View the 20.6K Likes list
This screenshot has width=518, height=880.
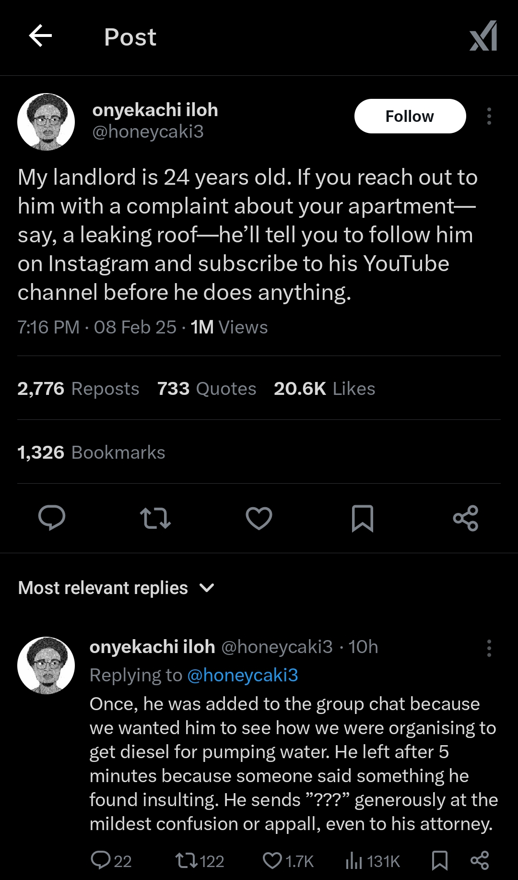pos(324,389)
